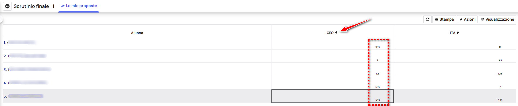Open student number 4 name link
The width and height of the screenshot is (518, 106).
click(x=25, y=83)
